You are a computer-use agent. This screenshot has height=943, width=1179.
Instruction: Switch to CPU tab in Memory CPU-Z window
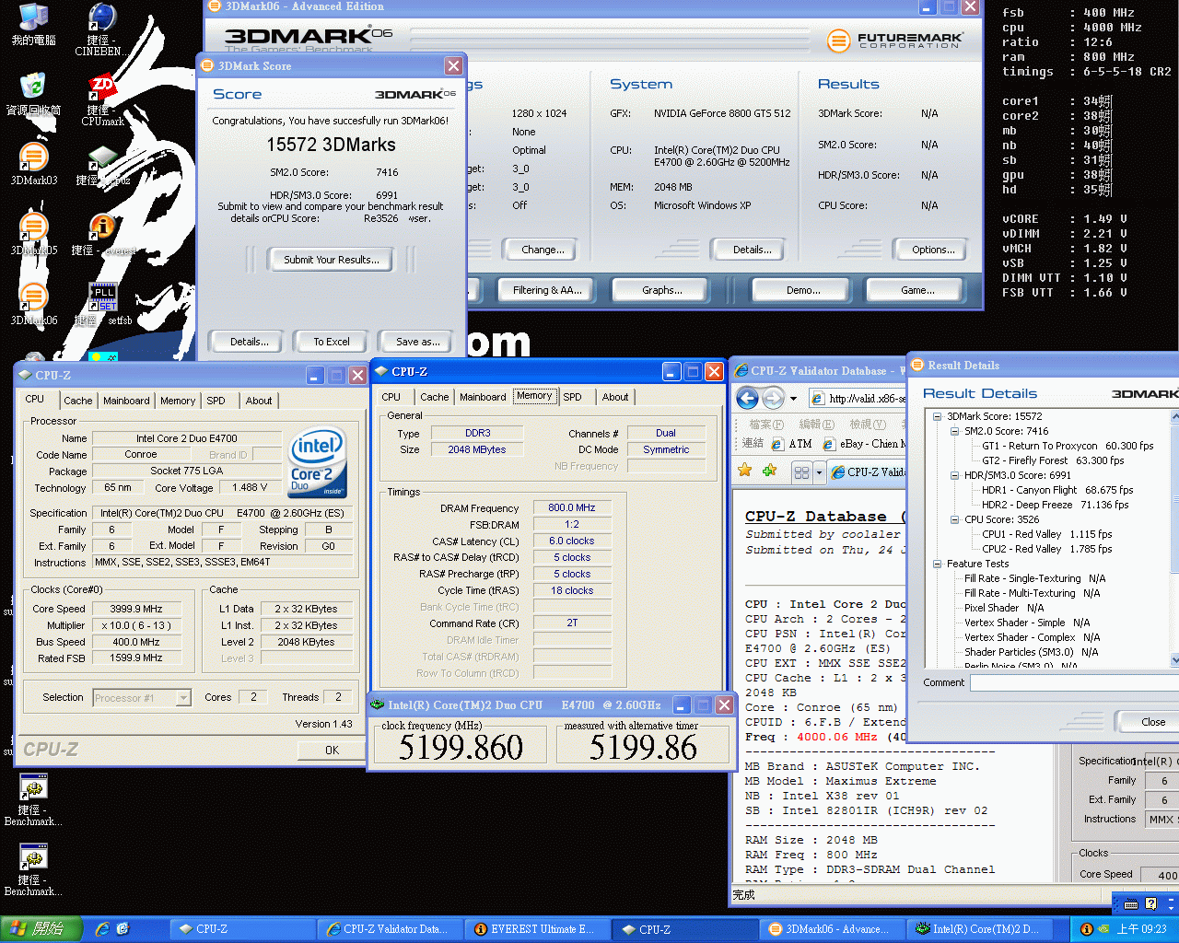[391, 397]
